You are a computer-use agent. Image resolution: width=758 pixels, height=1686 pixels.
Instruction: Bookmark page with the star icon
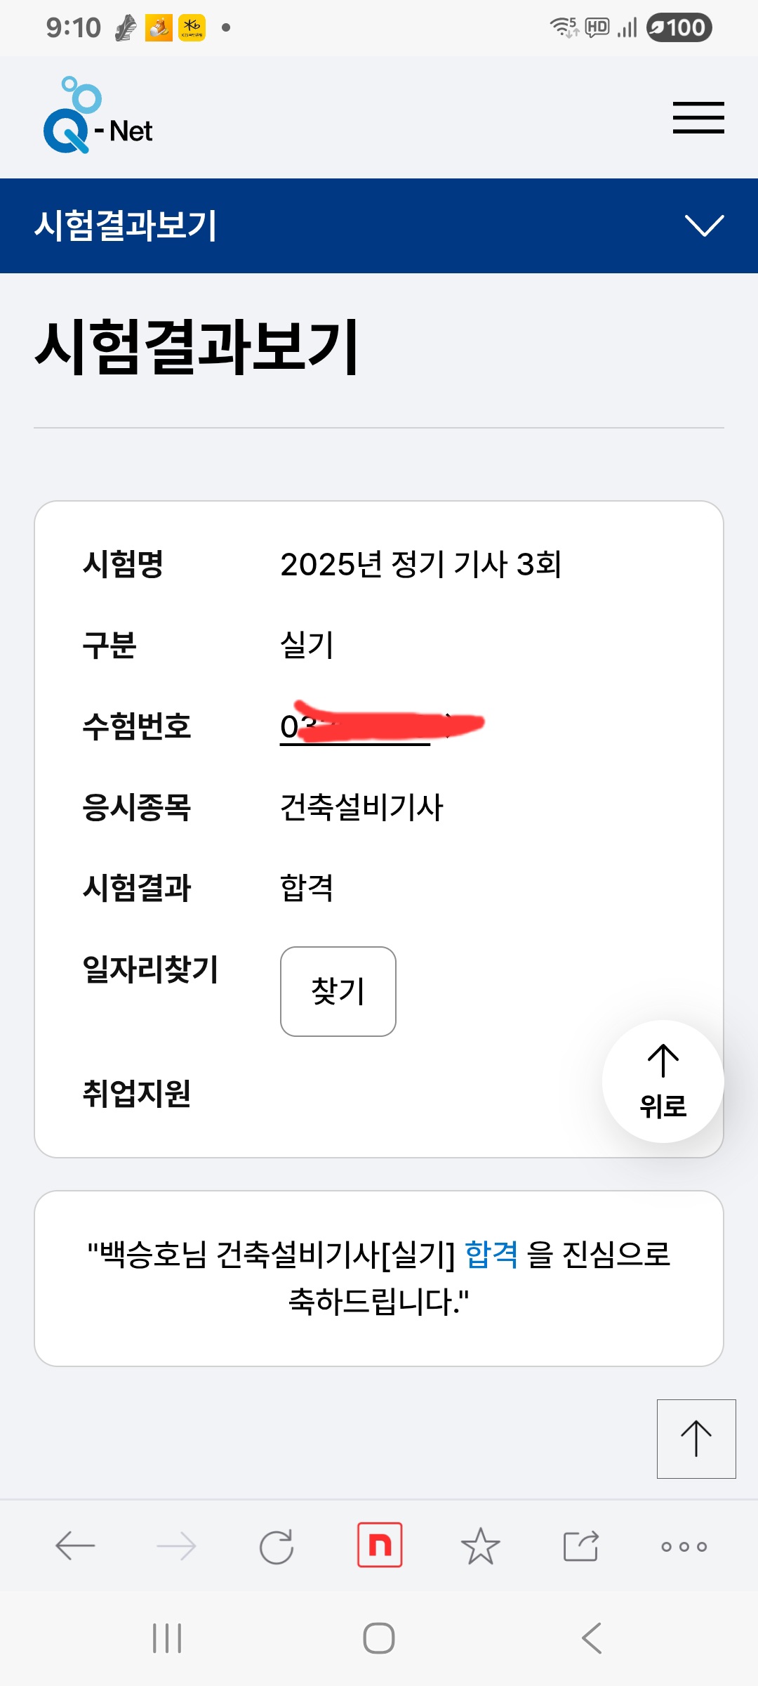481,1545
